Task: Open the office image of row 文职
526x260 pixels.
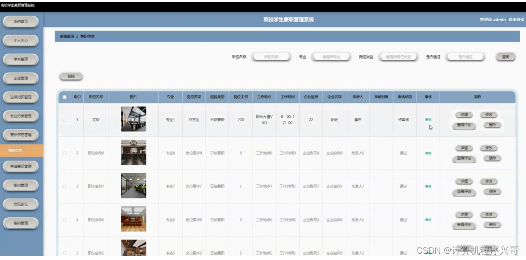Action: click(x=133, y=119)
